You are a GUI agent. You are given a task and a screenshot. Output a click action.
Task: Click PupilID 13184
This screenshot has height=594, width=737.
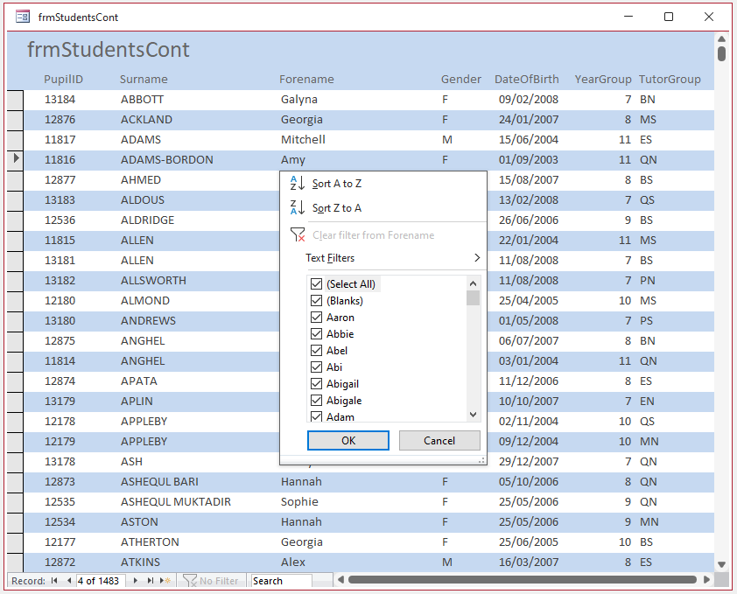[x=60, y=99]
